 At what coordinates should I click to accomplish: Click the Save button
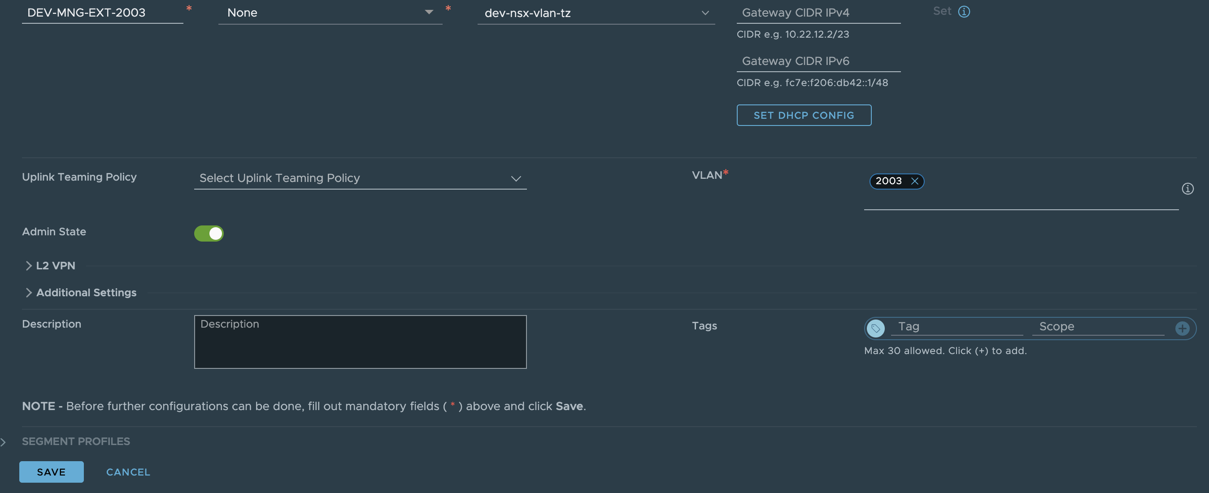[x=51, y=472]
